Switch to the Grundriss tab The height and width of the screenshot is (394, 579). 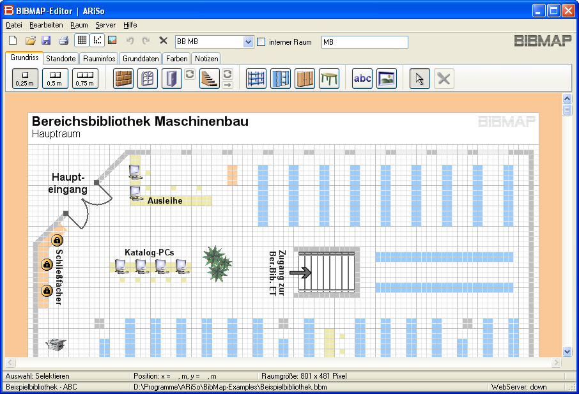[24, 57]
